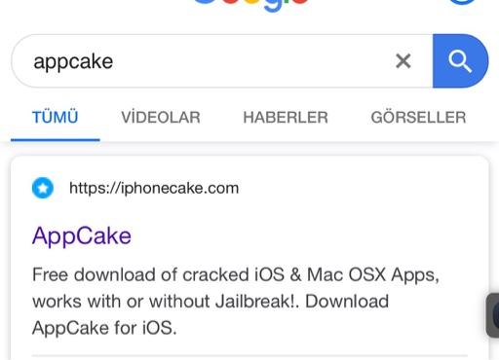Click the divider line at the card bottom

point(249,356)
